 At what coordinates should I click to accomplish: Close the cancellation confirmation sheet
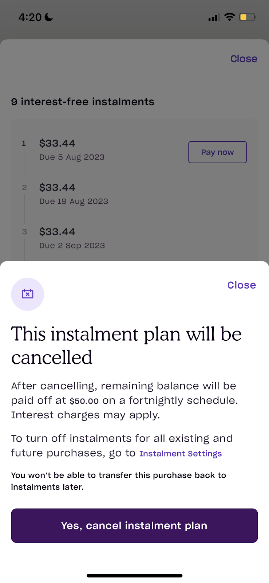coord(241,285)
